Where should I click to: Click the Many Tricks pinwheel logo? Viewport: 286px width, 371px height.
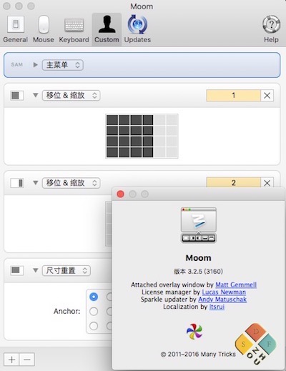pos(194,332)
